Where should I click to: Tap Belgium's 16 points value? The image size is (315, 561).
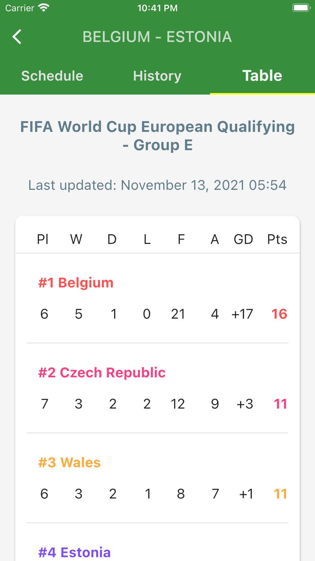279,314
